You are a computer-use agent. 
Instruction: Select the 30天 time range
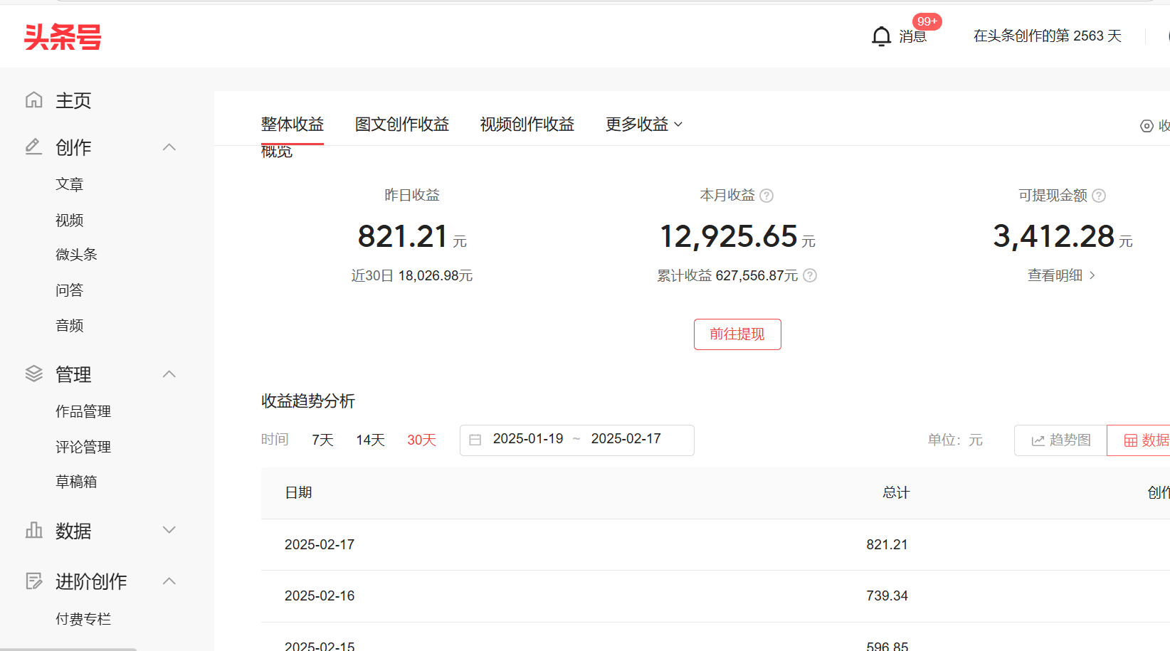tap(421, 440)
